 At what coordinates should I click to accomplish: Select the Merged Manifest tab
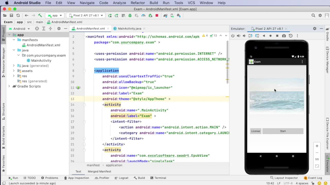click(99, 171)
